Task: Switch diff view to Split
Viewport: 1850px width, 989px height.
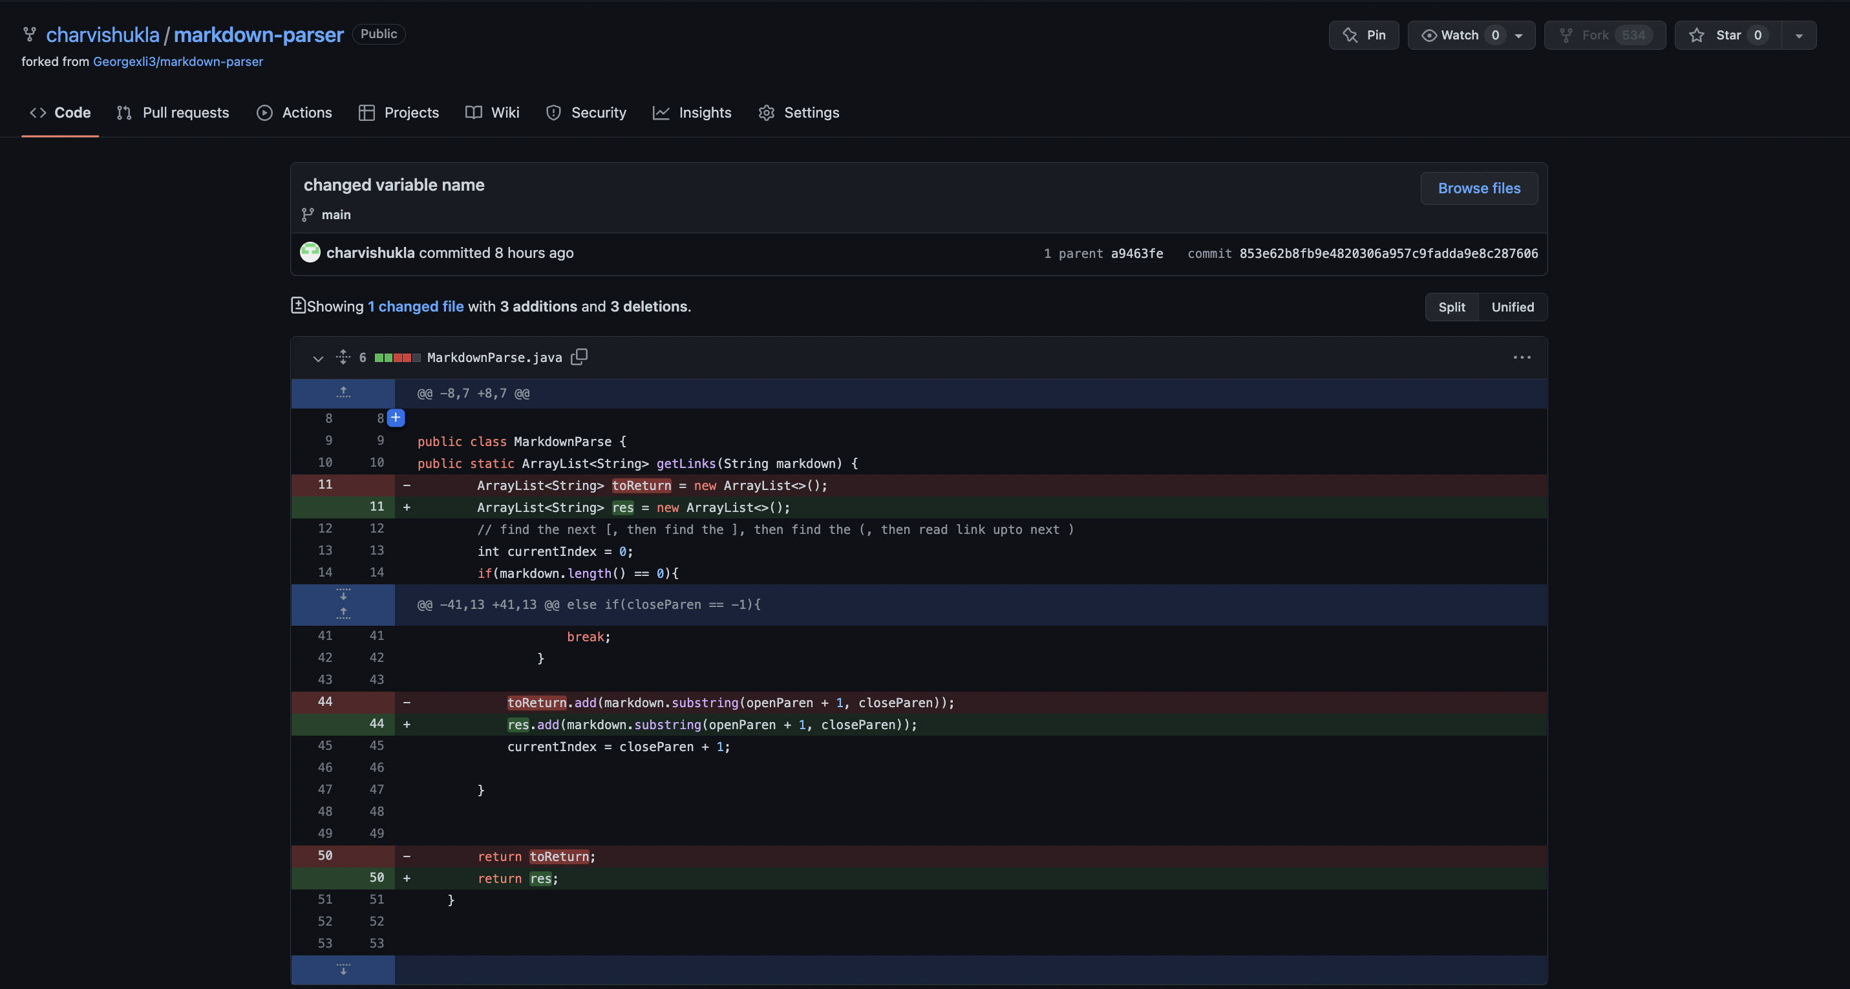Action: point(1451,306)
